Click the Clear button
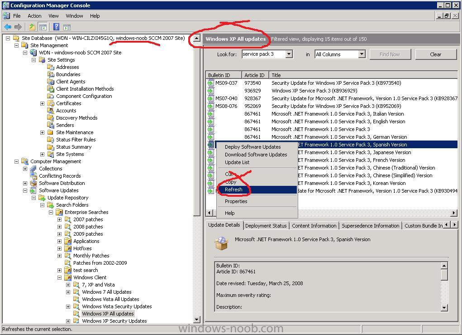462x335 pixels. 435,54
